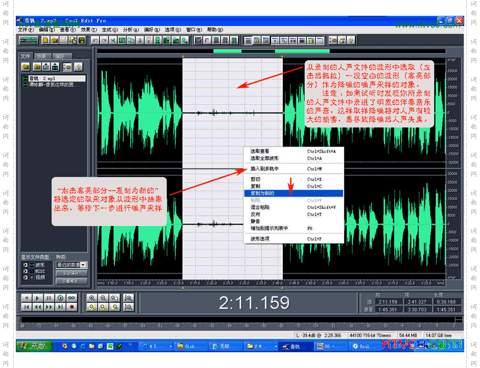
Task: Open the 效果(T) menu
Action: 89,30
